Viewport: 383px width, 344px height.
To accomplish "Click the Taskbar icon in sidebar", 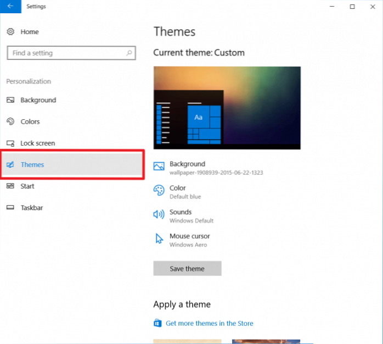I will click(10, 208).
